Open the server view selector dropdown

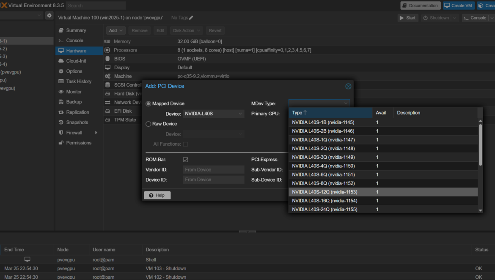39,16
